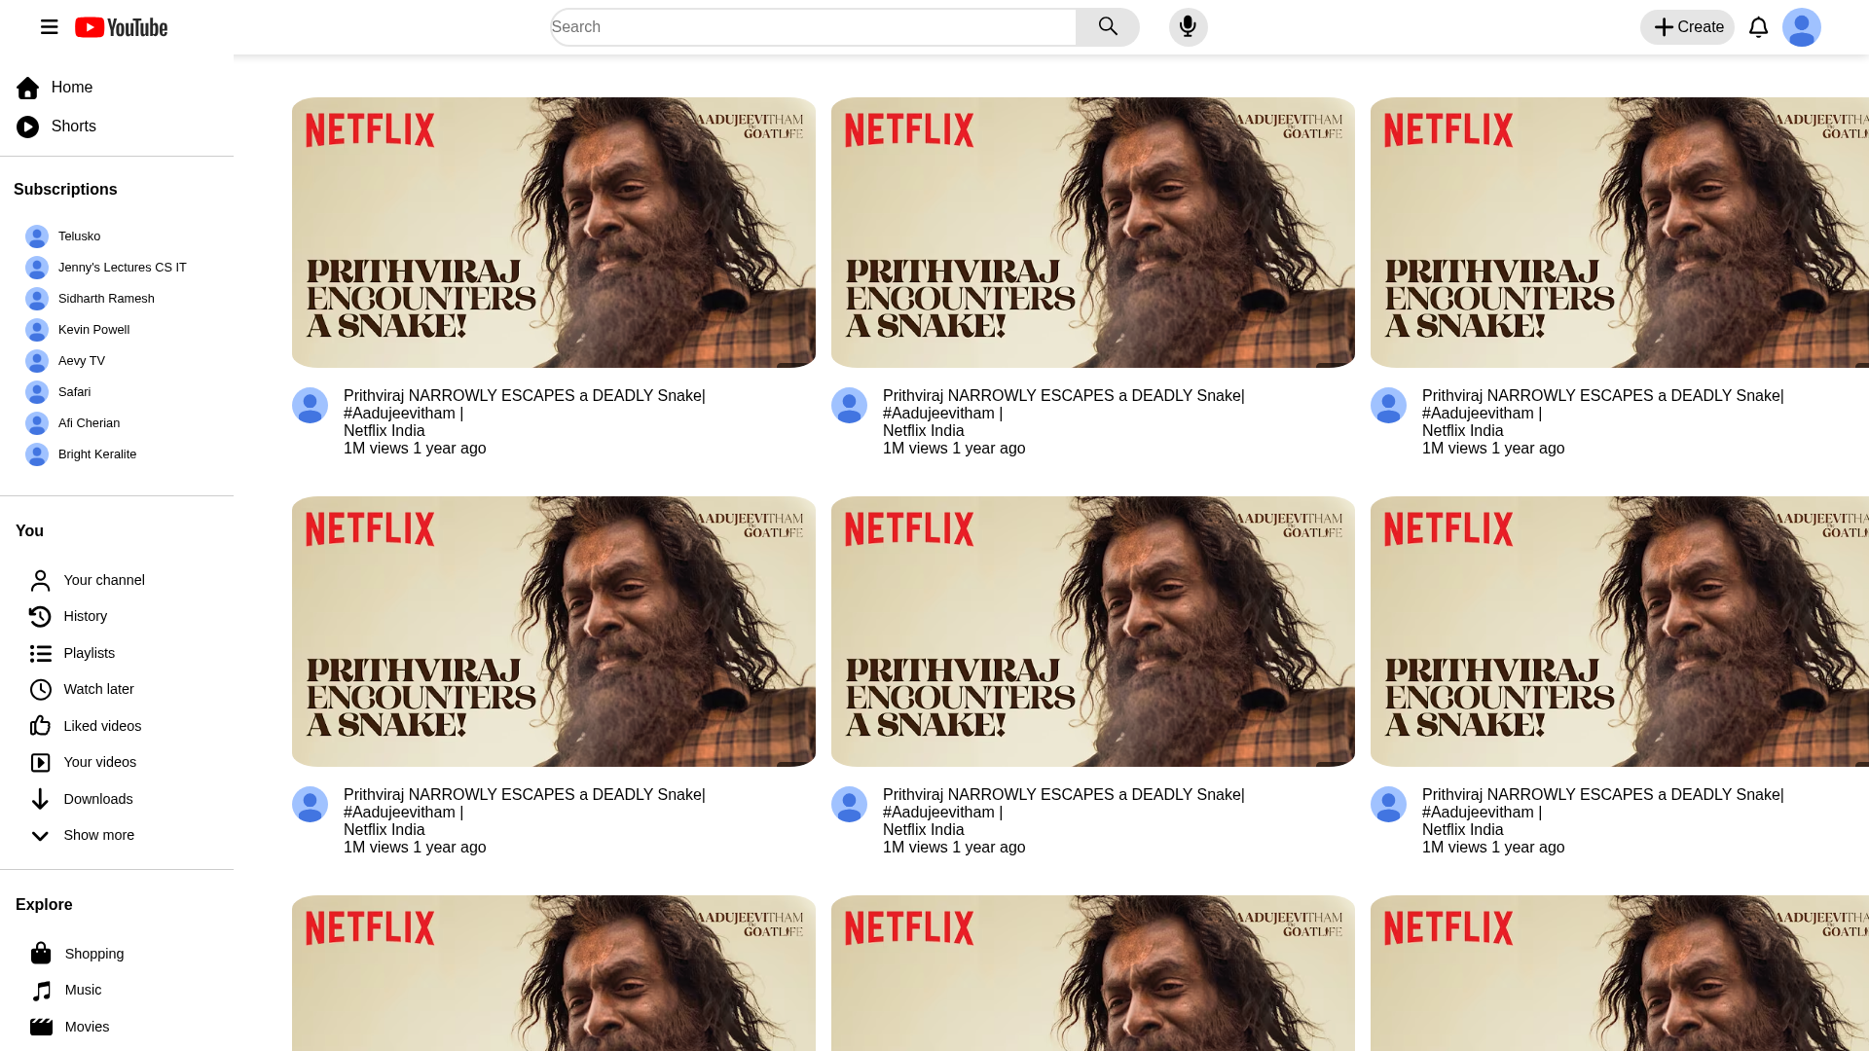Click the channel avatar under the second row's third video
This screenshot has width=1869, height=1051.
click(x=1388, y=805)
